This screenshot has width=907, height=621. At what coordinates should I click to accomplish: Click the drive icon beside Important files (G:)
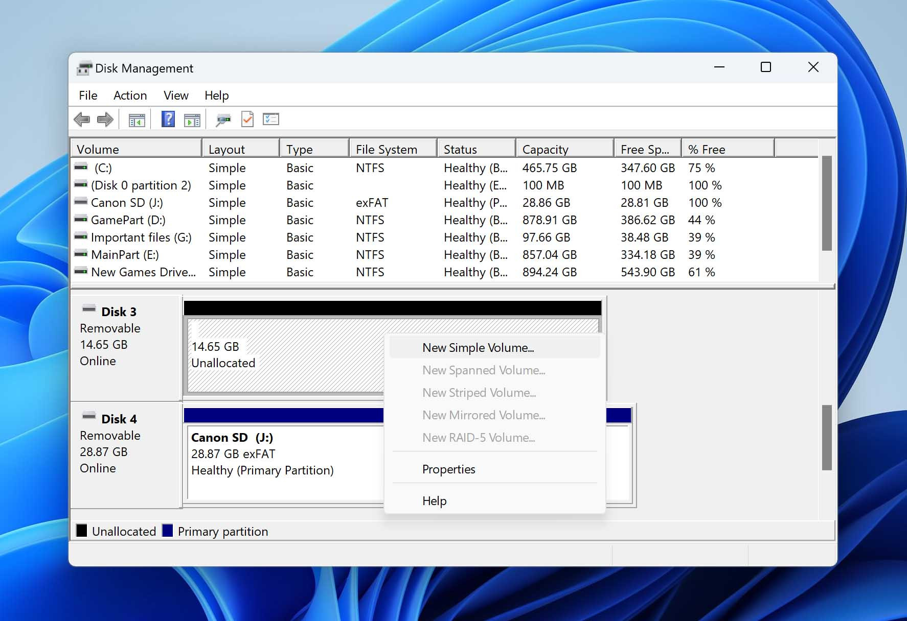[x=81, y=236]
